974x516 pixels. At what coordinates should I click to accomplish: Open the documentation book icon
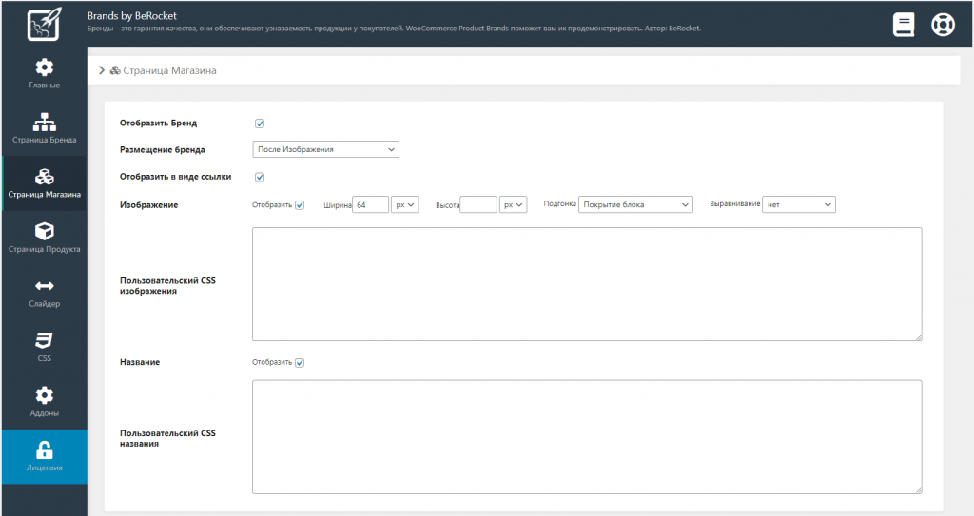pos(903,25)
